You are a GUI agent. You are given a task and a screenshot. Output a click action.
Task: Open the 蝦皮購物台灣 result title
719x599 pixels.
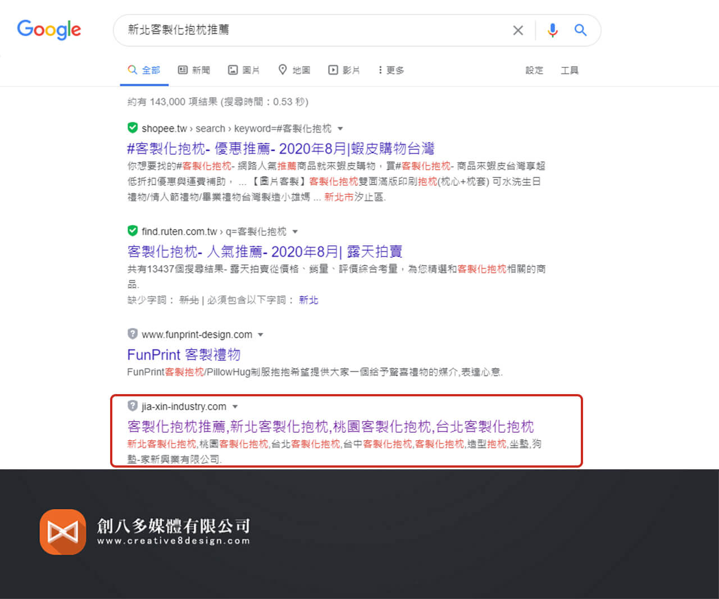pos(281,149)
